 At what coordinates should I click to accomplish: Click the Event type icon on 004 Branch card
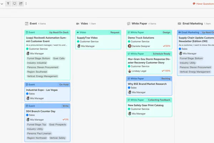(x=27, y=106)
